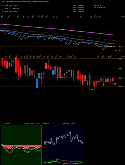Select the 'DOW ST: 310.02' legend label

11,5
